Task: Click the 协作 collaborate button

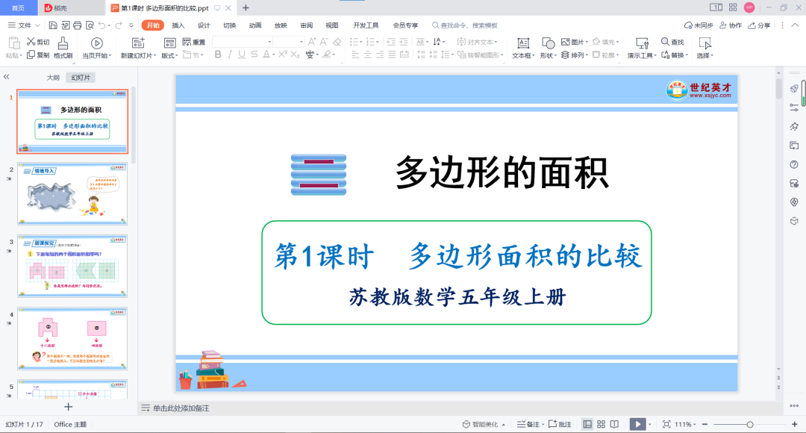Action: [731, 25]
